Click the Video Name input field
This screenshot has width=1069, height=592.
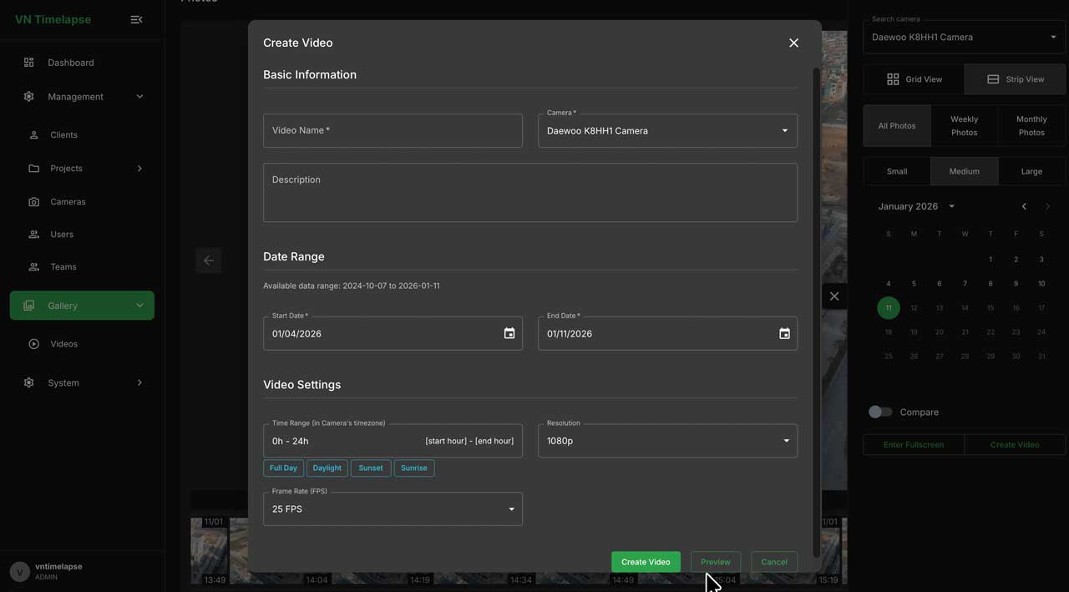393,131
